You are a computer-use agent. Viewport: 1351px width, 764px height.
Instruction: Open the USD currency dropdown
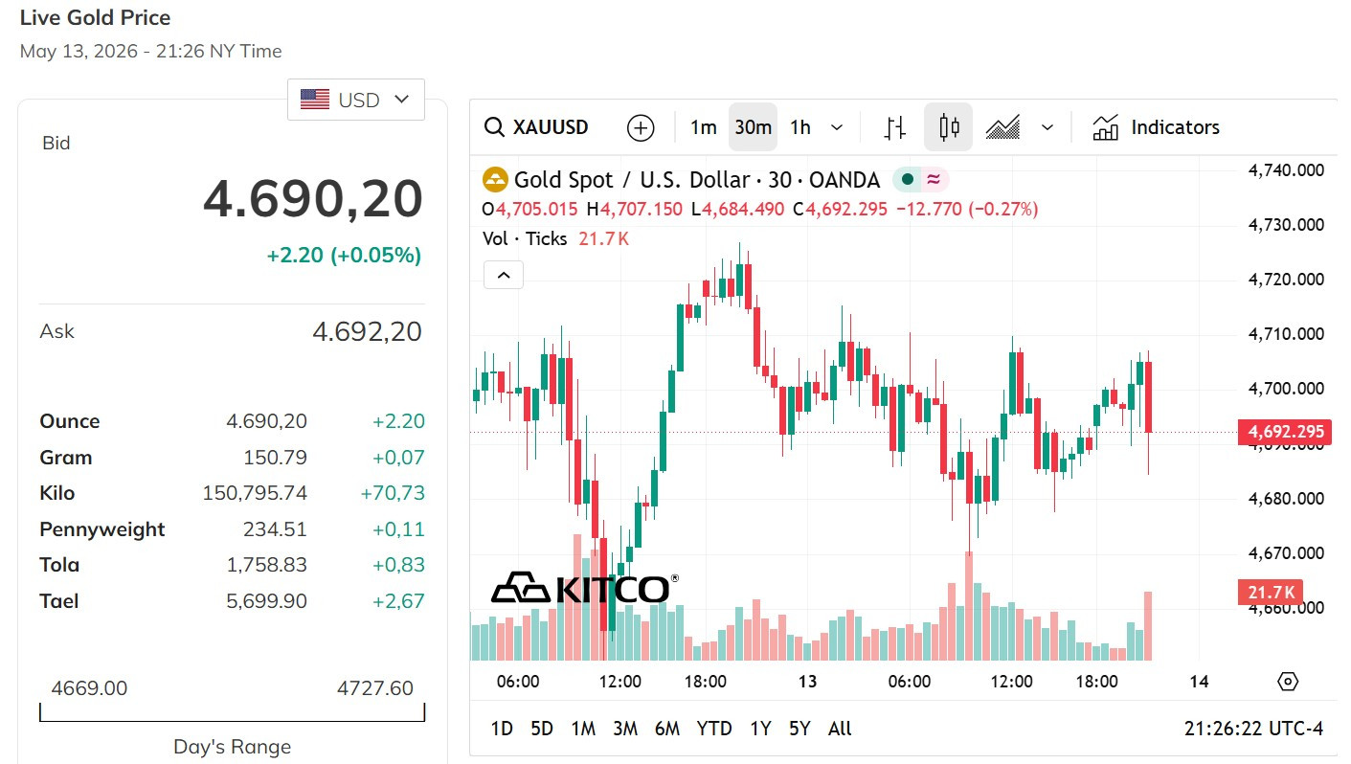pyautogui.click(x=356, y=100)
